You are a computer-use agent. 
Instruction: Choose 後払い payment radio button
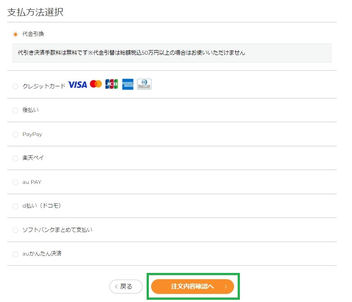[x=15, y=111]
